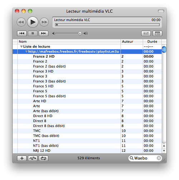Image resolution: width=179 pixels, height=180 pixels.
Task: Click the vertical scrollbar thumb
Action: click(x=164, y=49)
